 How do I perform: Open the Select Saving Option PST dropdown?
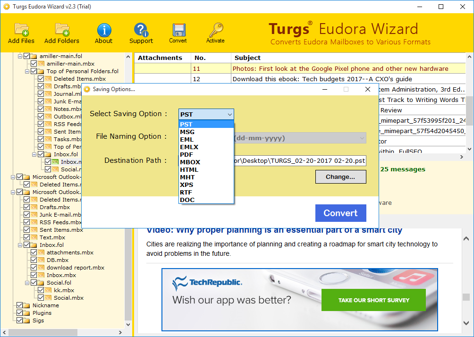tap(206, 114)
